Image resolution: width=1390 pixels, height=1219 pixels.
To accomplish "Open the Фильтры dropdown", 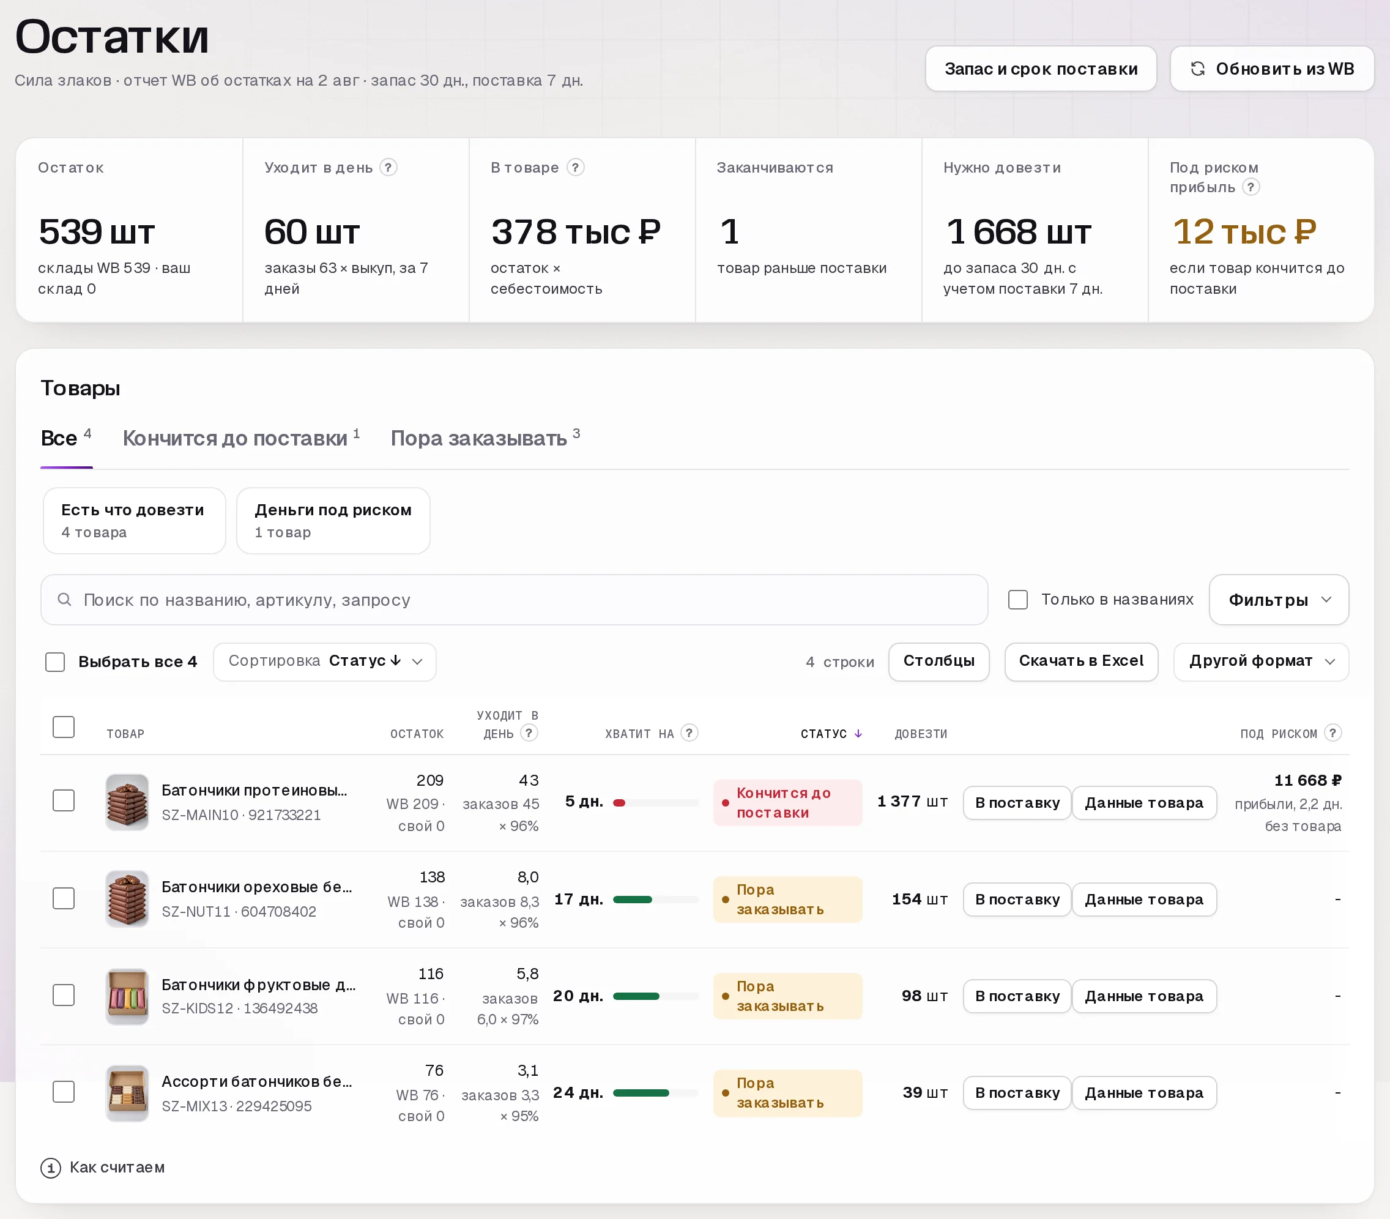I will [x=1279, y=599].
